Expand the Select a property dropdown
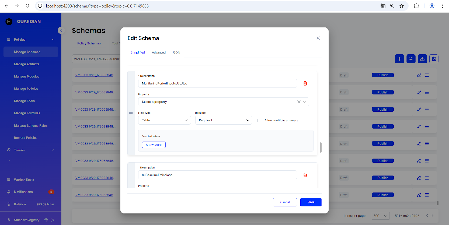 pyautogui.click(x=305, y=102)
